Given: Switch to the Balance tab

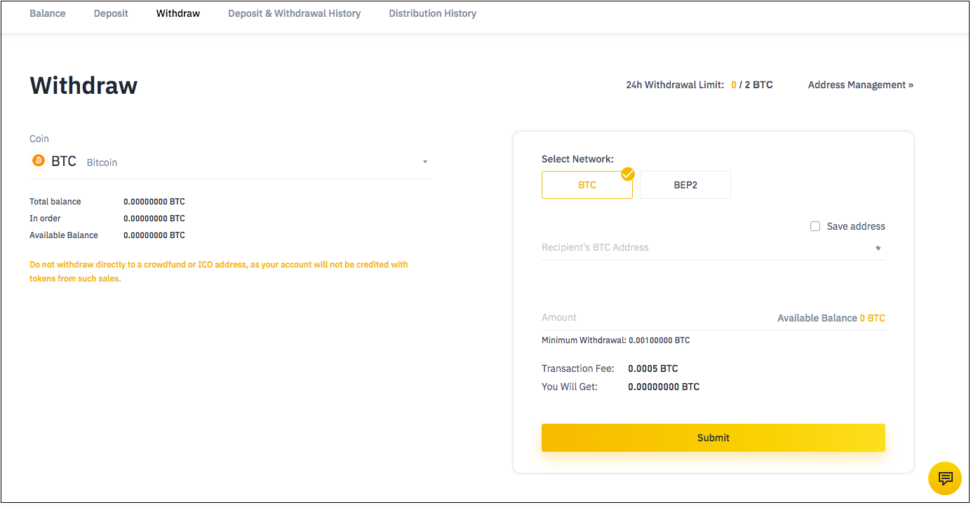Looking at the screenshot, I should pos(48,13).
